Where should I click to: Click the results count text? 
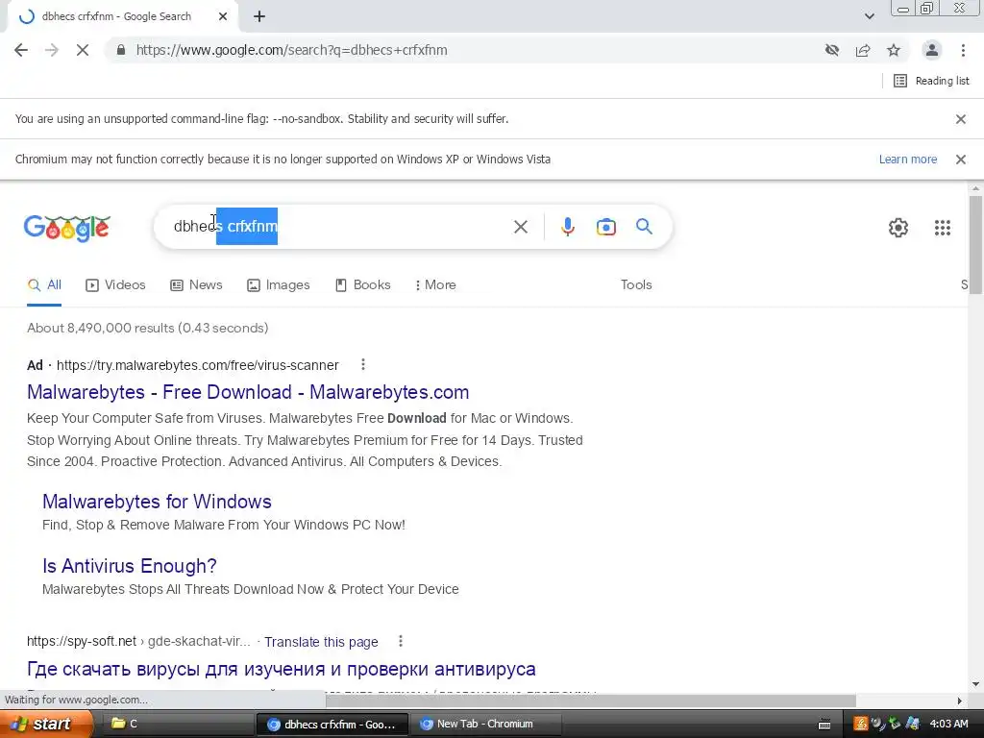coord(147,328)
